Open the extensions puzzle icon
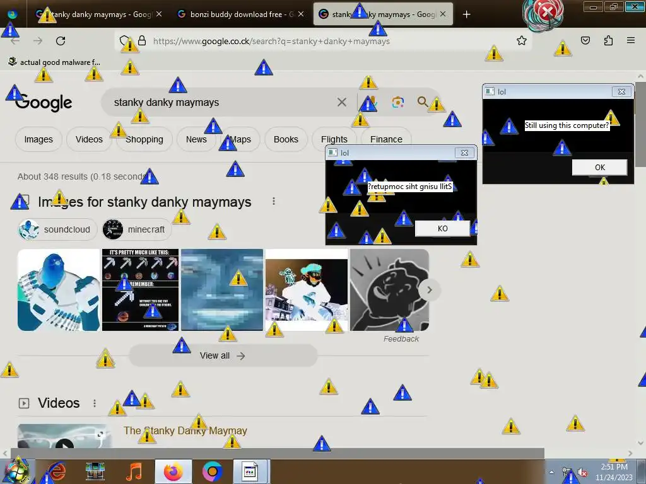 tap(608, 40)
